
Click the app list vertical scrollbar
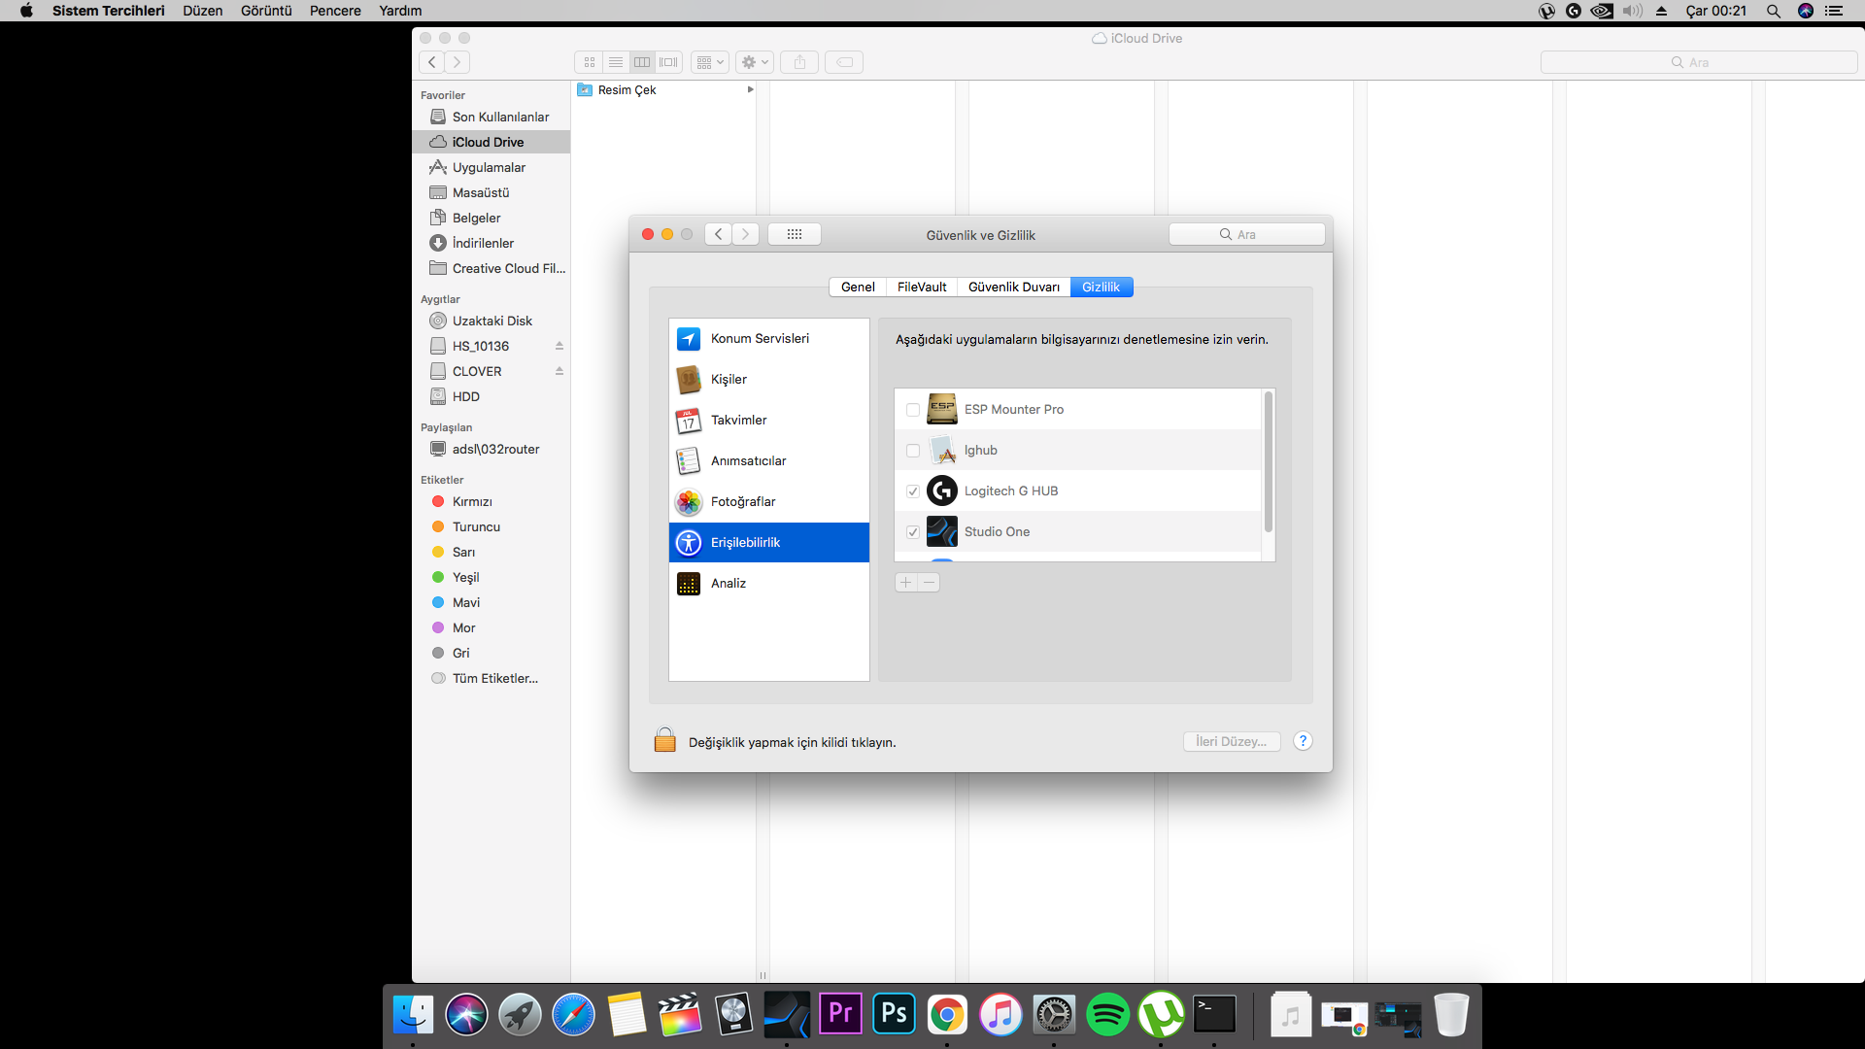(1268, 462)
